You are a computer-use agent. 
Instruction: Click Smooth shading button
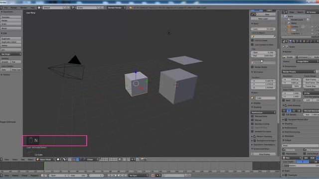pyautogui.click(x=5, y=62)
